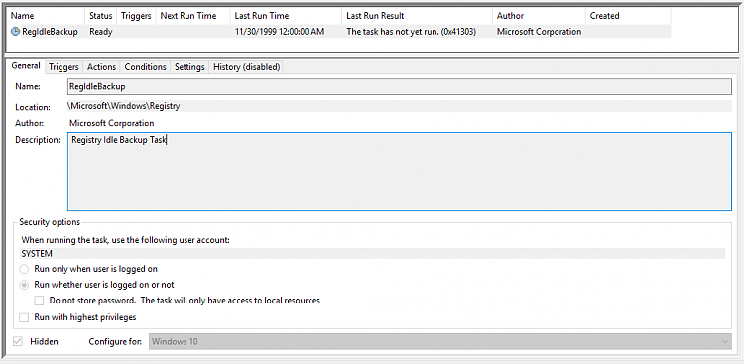744x364 pixels.
Task: Toggle the Do not store password checkbox
Action: (39, 301)
